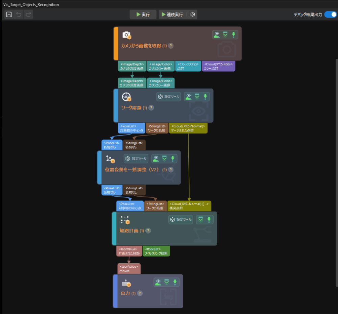
Task: Select the 衝突点群 input port of 経路計画
Action: [x=189, y=206]
